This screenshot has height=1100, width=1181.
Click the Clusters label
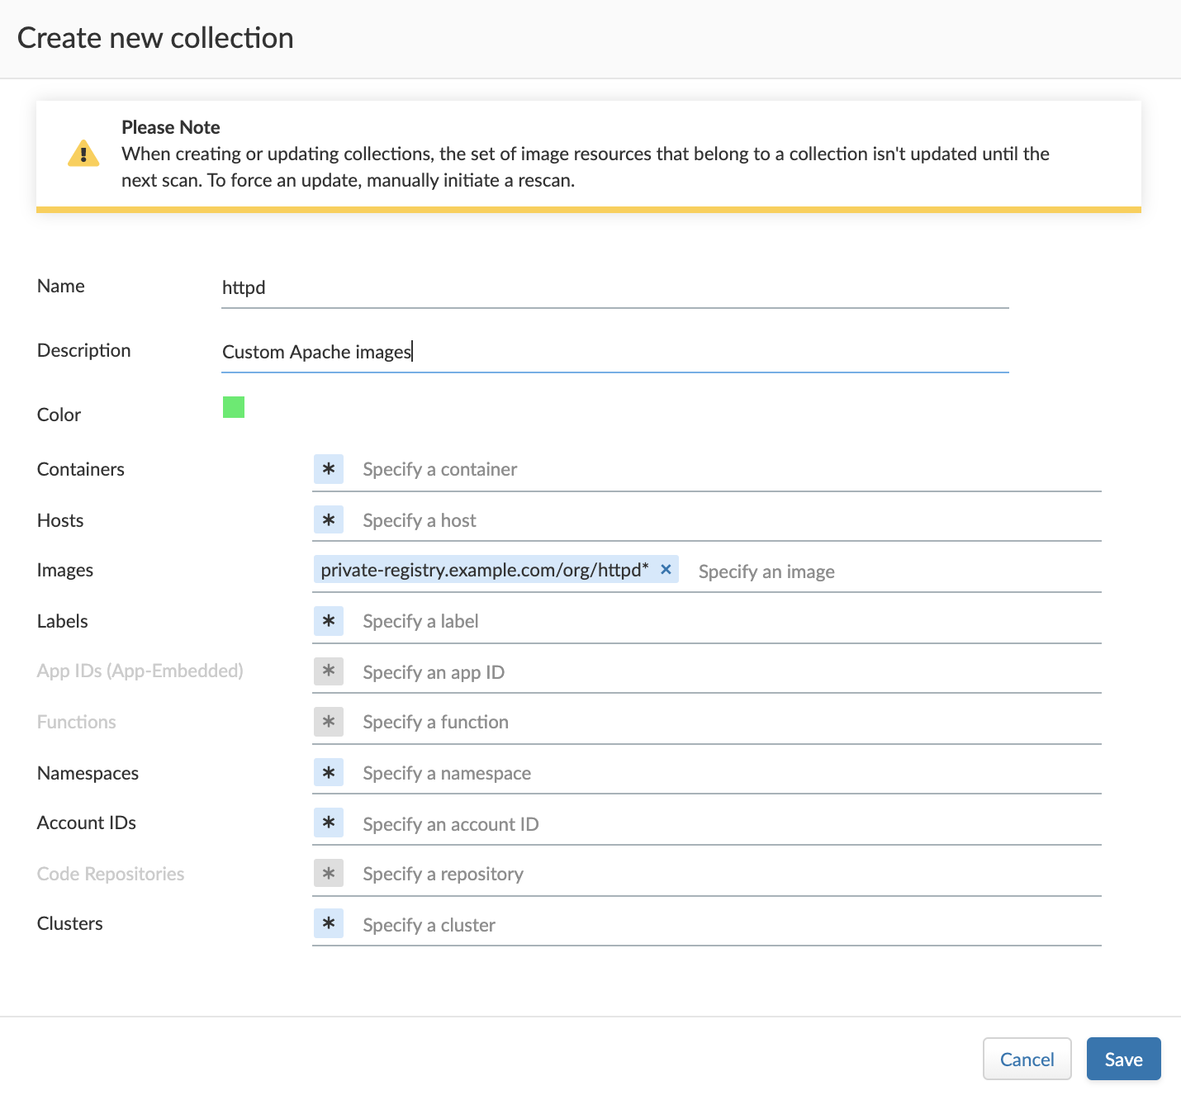point(70,923)
